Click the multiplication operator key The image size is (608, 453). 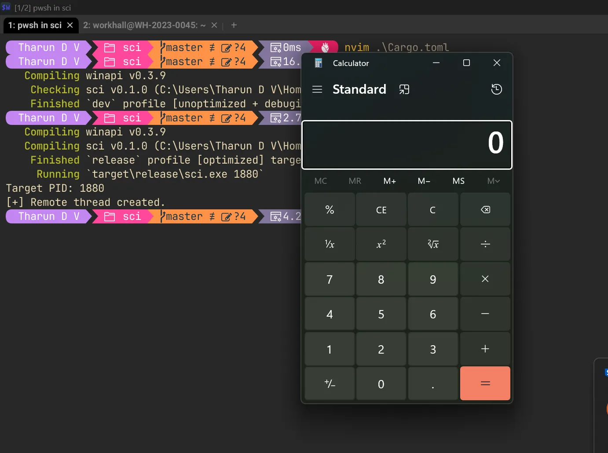485,279
